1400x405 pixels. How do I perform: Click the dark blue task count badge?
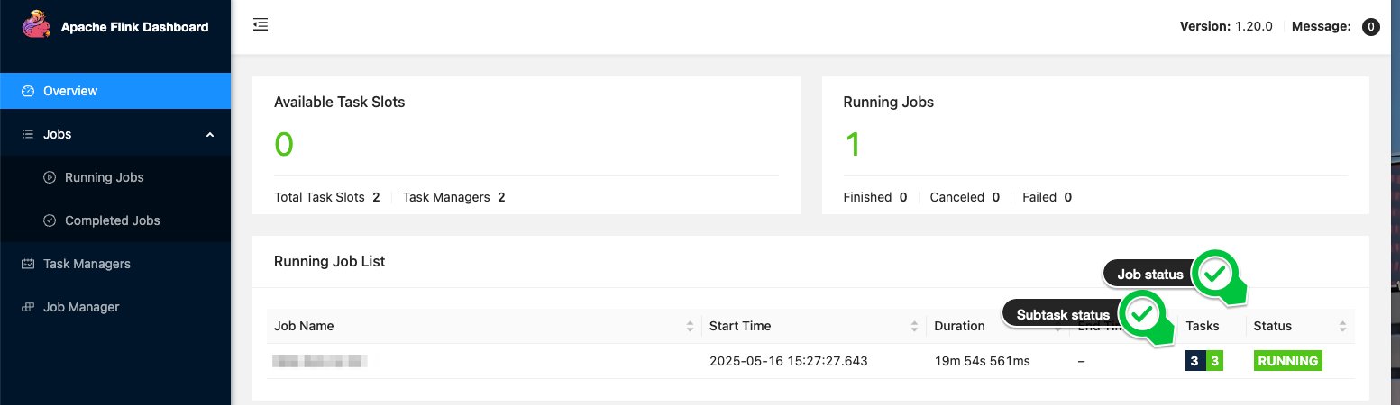click(x=1194, y=361)
